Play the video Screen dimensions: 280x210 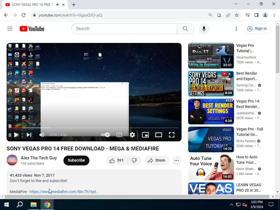pyautogui.click(x=16, y=135)
